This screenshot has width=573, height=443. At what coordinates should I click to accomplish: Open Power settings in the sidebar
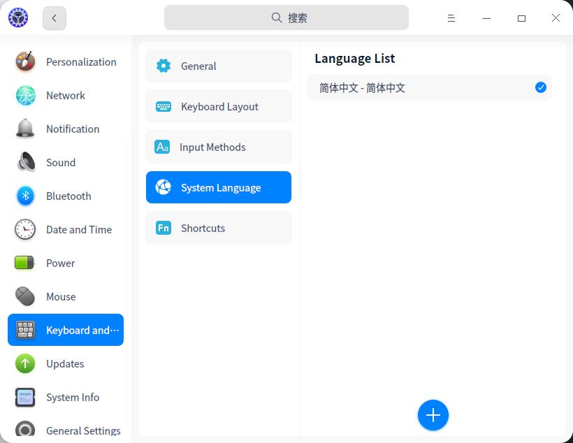tap(60, 263)
